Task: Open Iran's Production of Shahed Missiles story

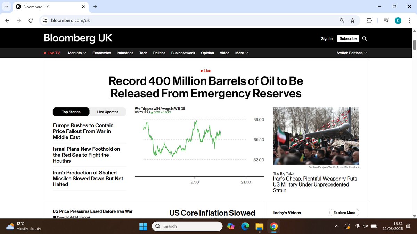Action: tap(88, 179)
